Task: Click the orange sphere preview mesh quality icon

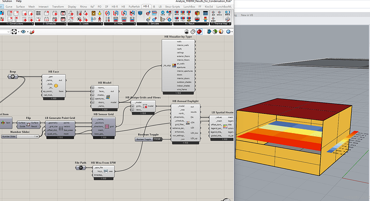Action: [x=221, y=32]
